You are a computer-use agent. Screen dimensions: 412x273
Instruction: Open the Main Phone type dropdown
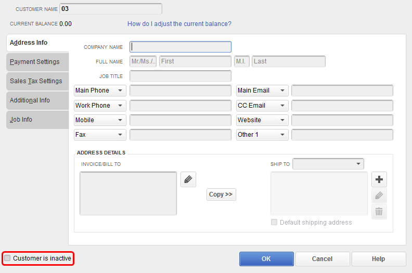[100, 90]
